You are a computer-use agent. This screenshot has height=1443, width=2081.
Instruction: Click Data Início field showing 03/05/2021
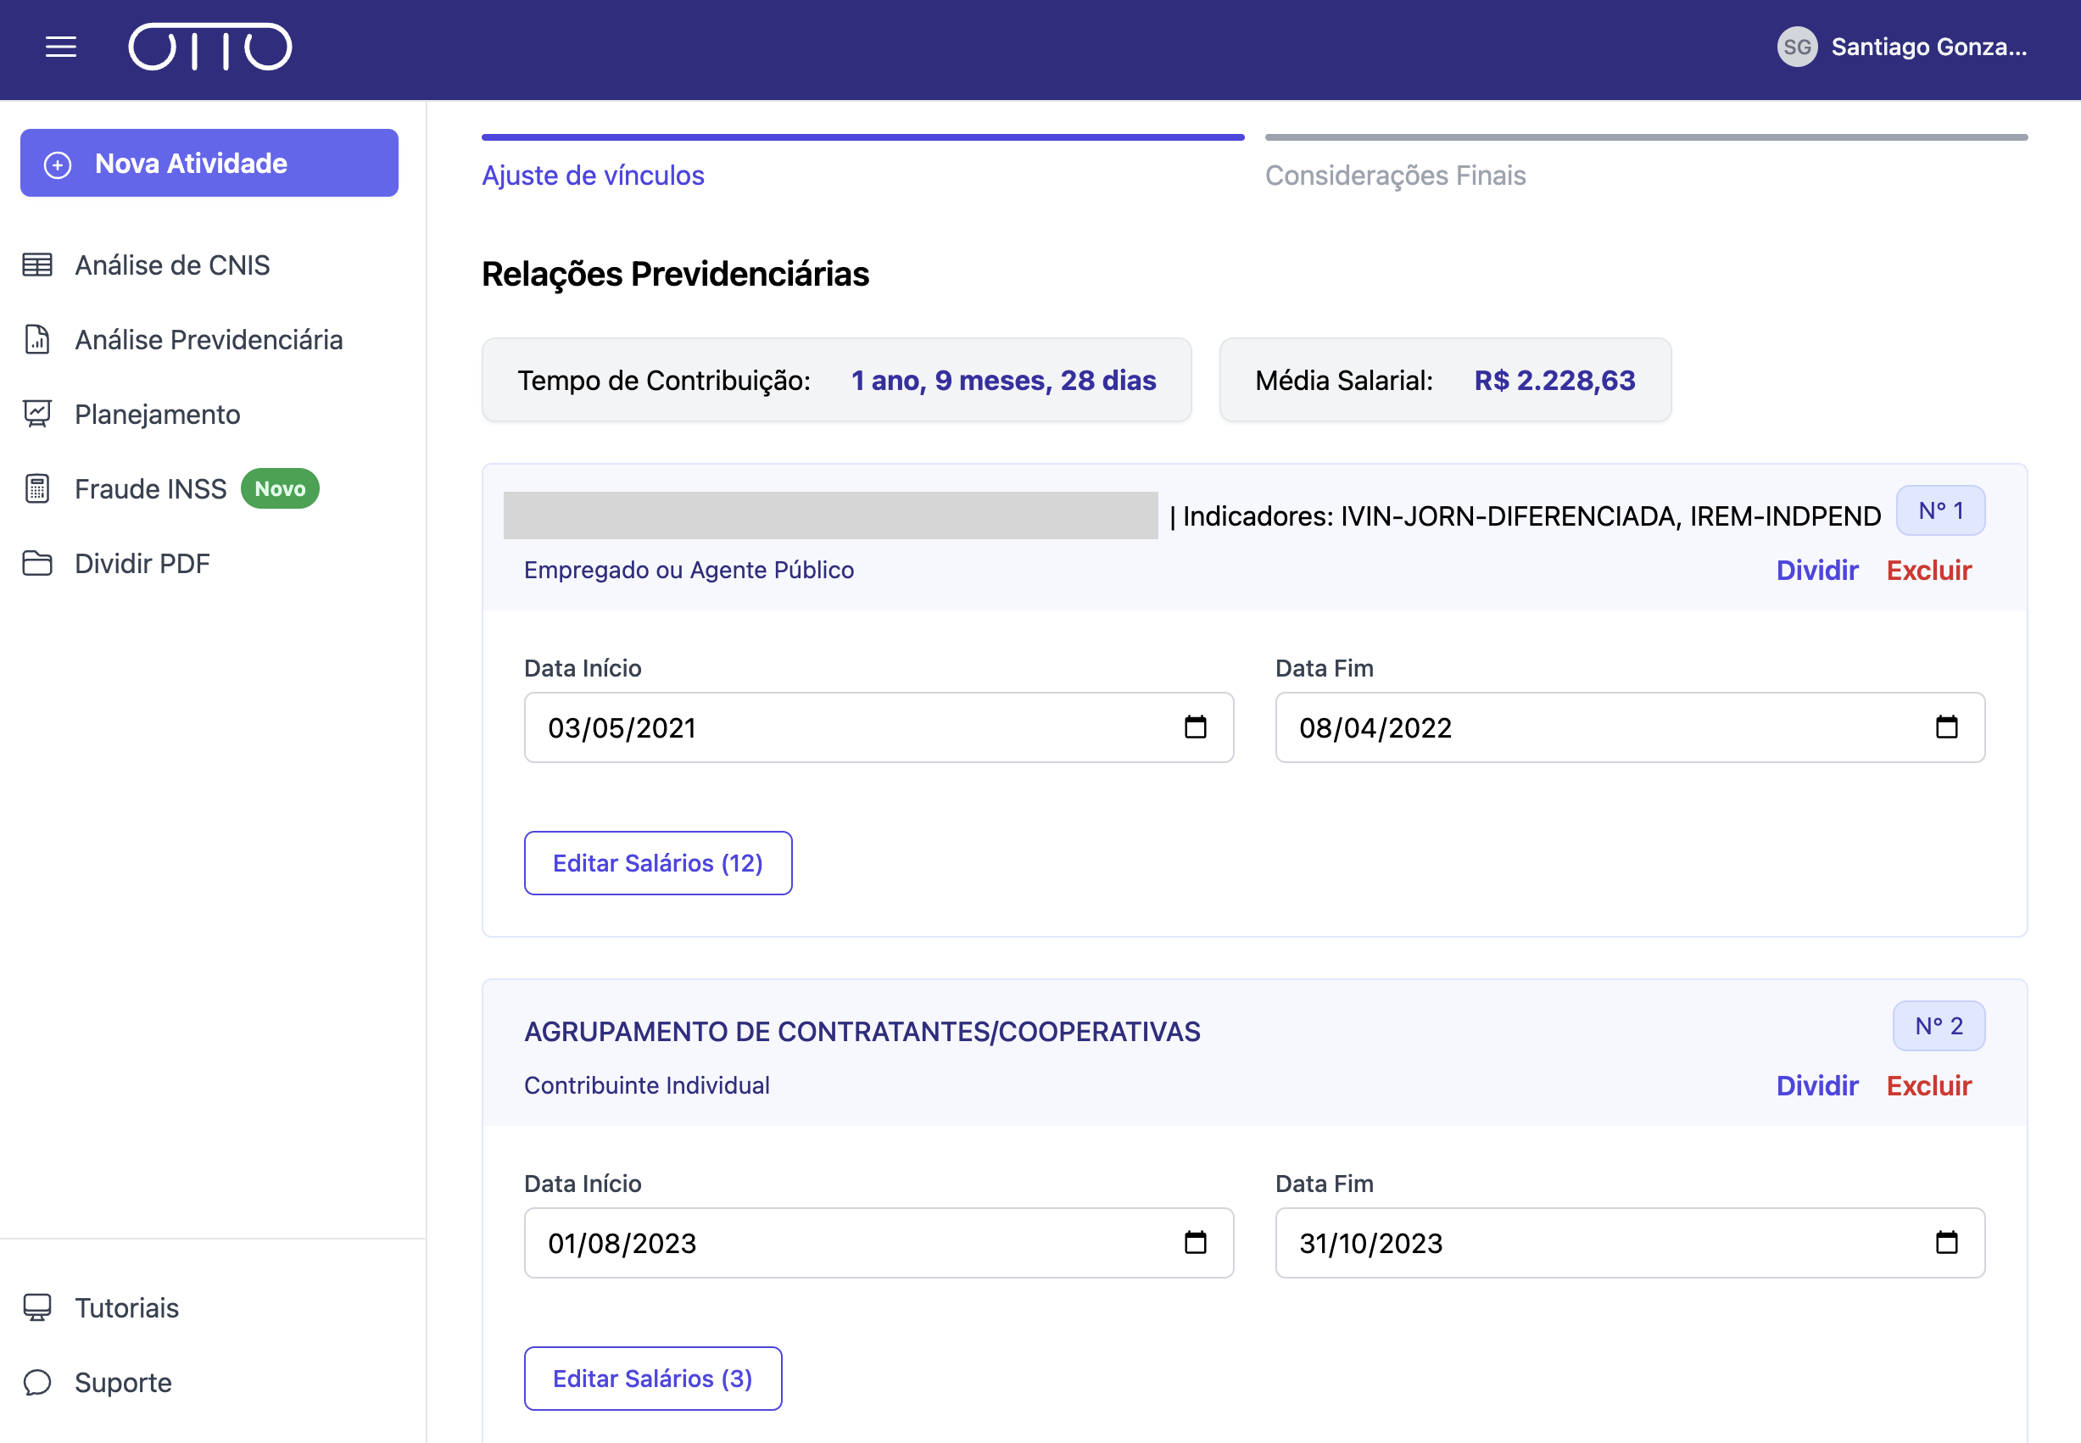879,727
